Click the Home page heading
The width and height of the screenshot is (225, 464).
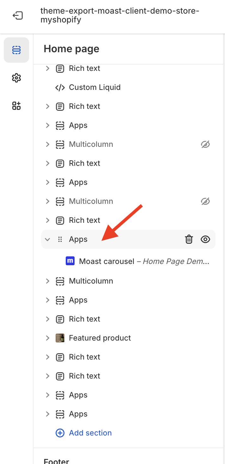point(71,49)
